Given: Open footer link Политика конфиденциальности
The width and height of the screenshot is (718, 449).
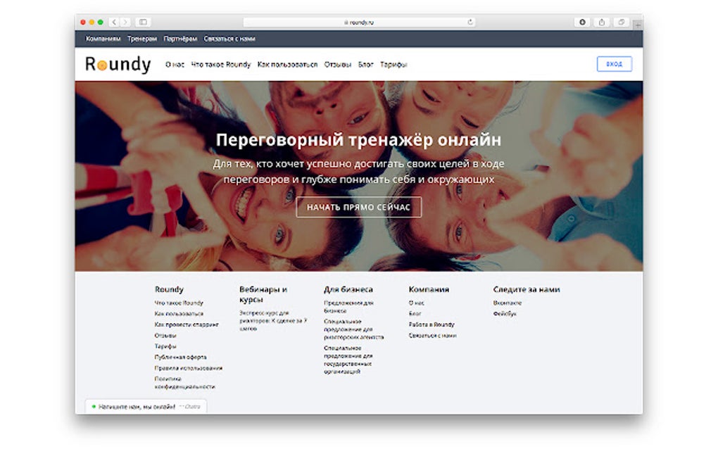Looking at the screenshot, I should [184, 383].
